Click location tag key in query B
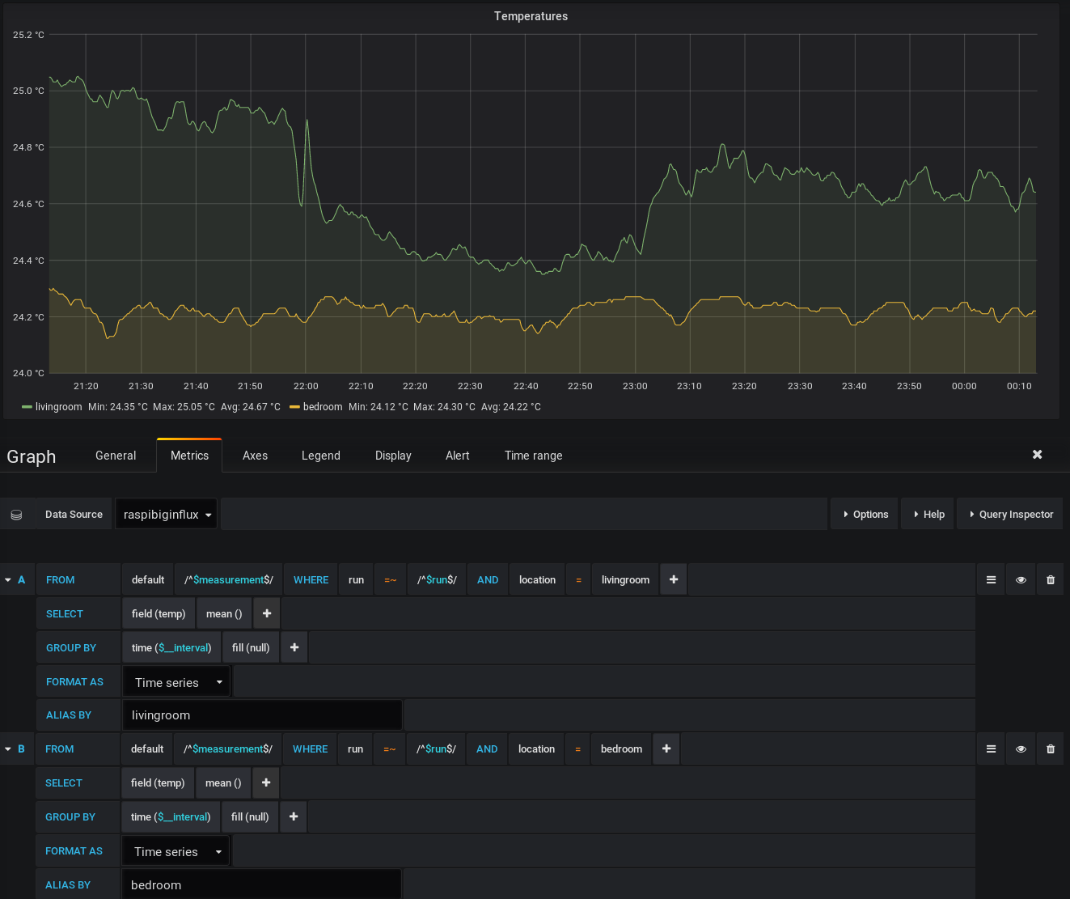 (536, 748)
